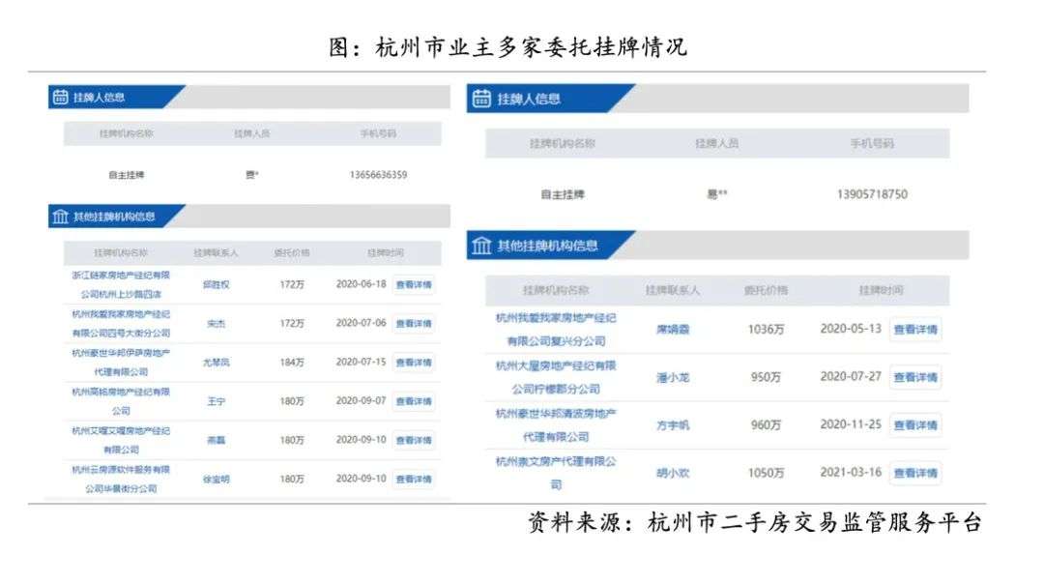Select contact 潘小龙
Viewport: 1044px width, 583px height.
[x=673, y=377]
